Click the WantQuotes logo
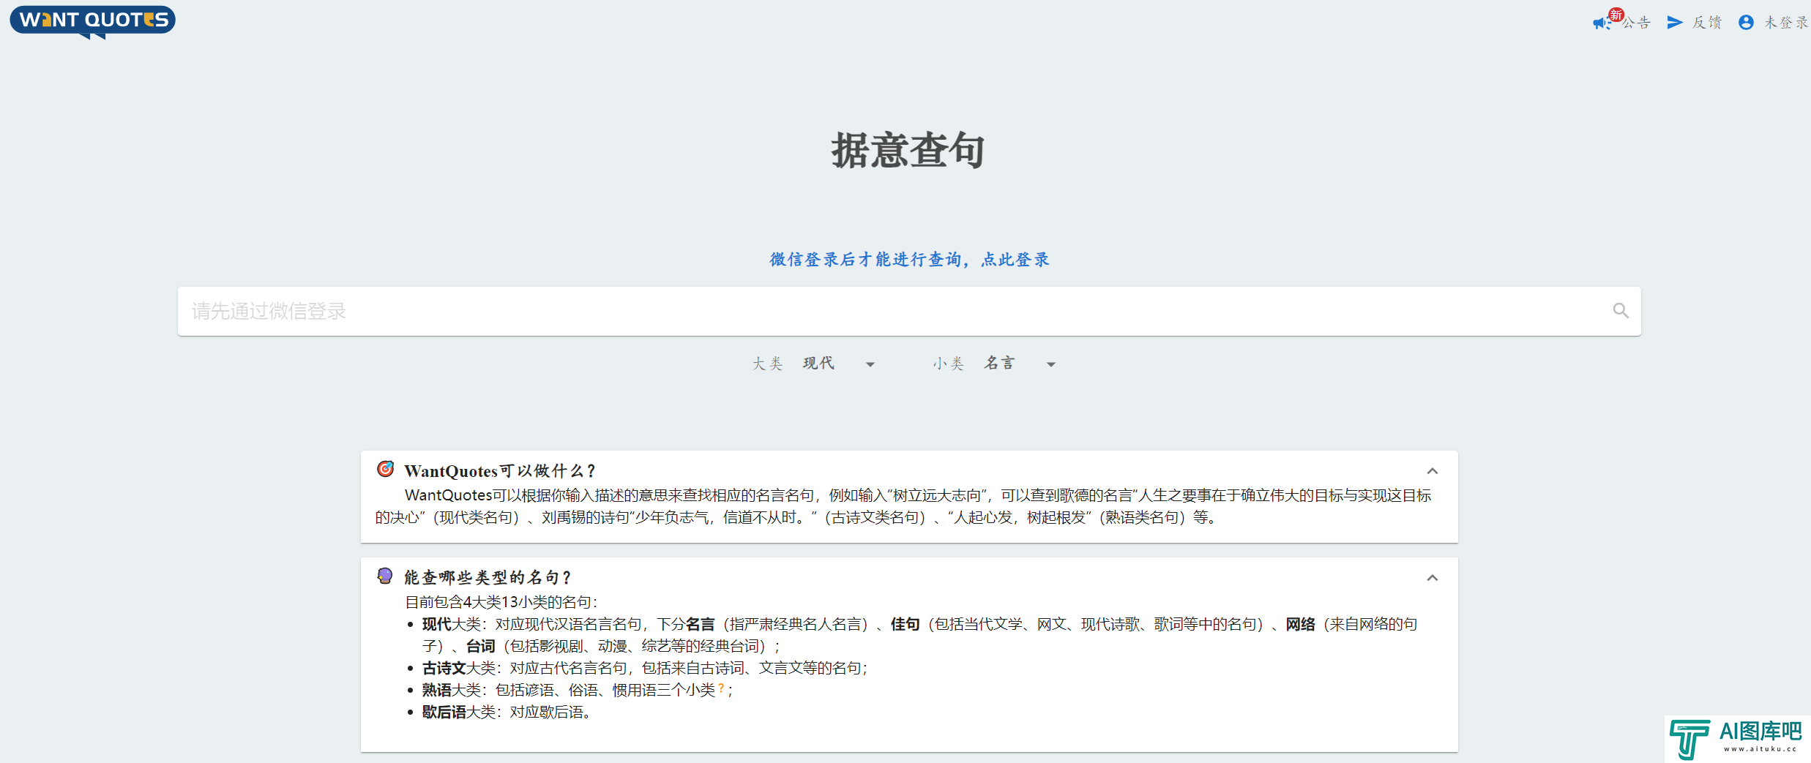Screen dimensions: 1811x763 (x=92, y=21)
